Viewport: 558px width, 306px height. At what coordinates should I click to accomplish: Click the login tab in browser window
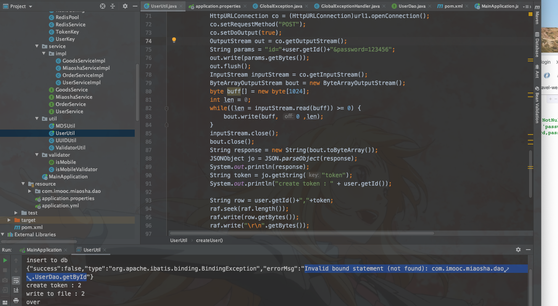coord(546,62)
